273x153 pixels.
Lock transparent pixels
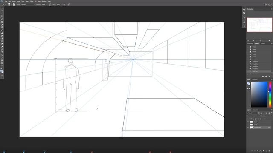coord(251,119)
